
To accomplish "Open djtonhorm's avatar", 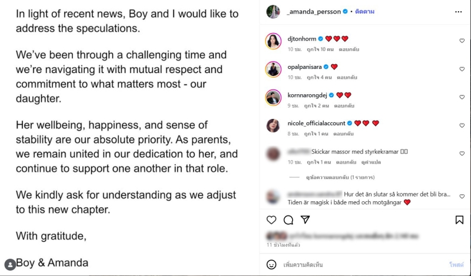I will (273, 41).
